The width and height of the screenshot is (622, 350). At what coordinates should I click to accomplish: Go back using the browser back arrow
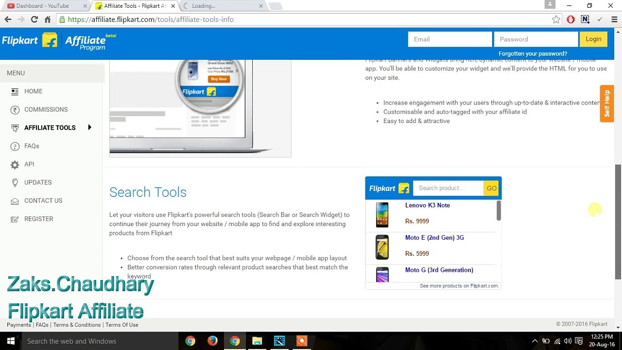point(8,19)
